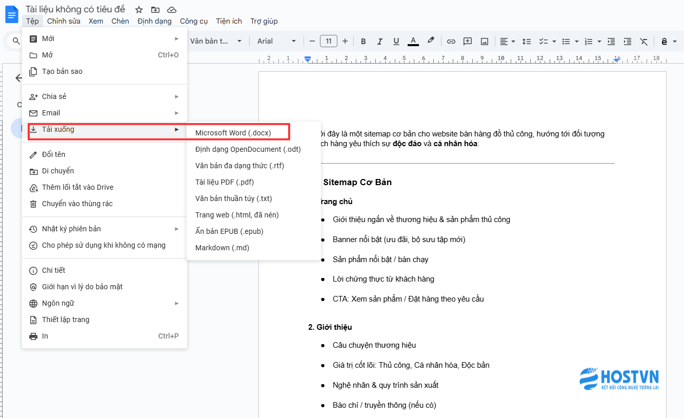The image size is (684, 418).
Task: Expand the Email submenu
Action: click(x=105, y=113)
